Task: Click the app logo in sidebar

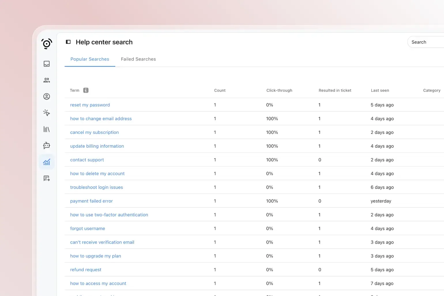Action: tap(47, 44)
